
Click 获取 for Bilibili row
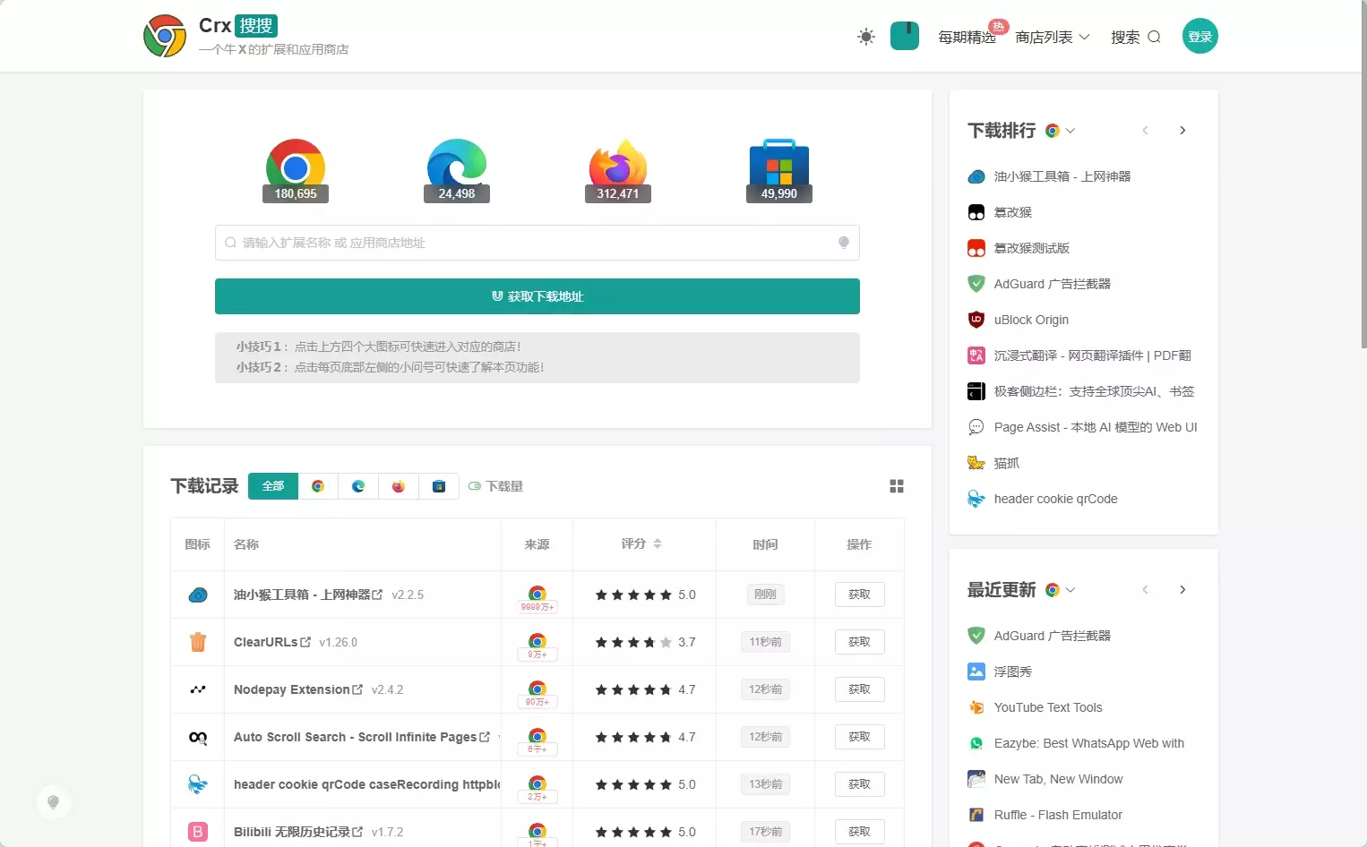859,832
